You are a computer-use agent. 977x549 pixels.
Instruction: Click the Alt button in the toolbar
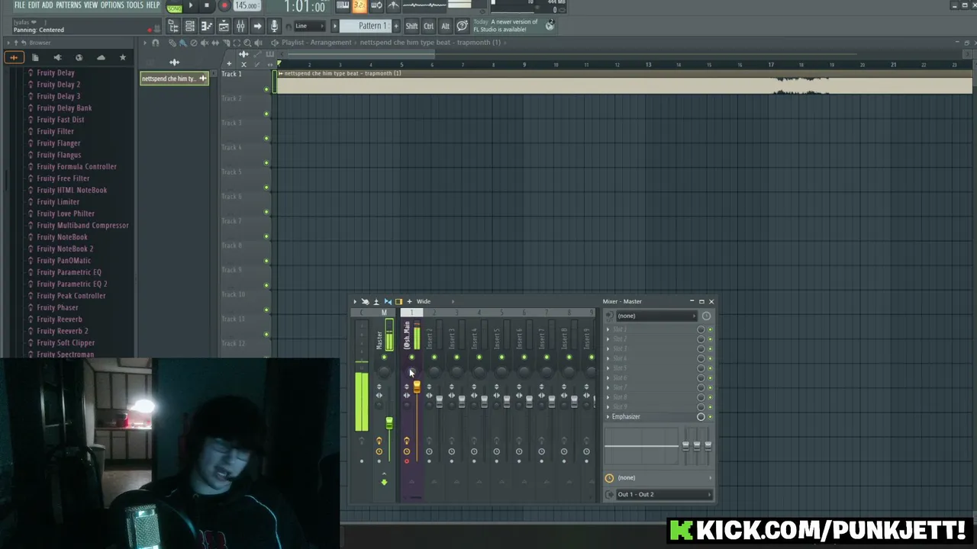(x=445, y=26)
